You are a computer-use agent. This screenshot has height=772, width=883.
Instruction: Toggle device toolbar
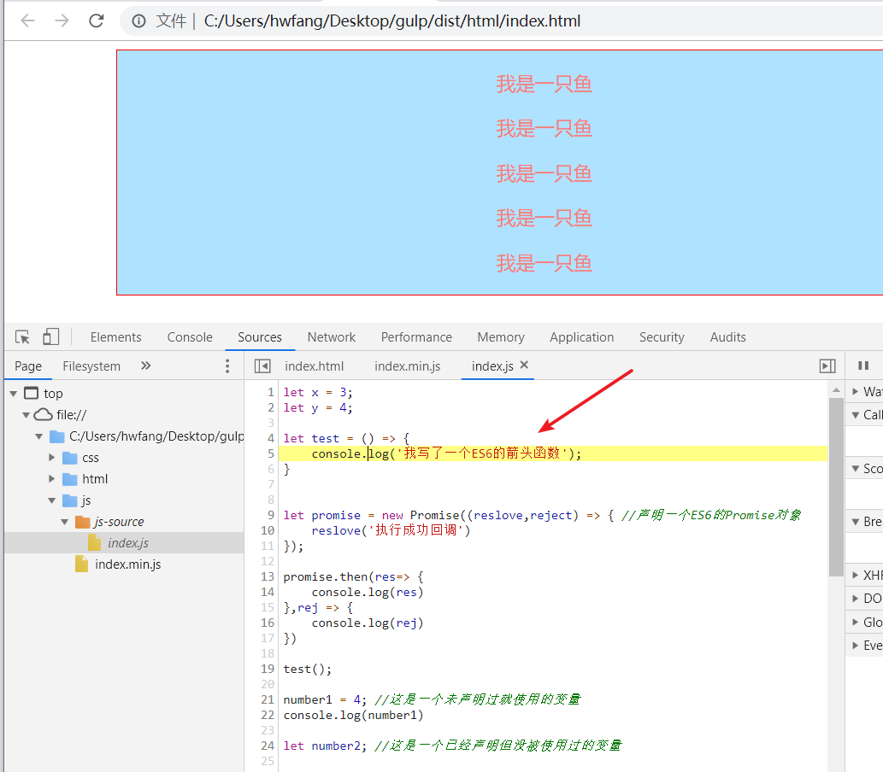50,336
